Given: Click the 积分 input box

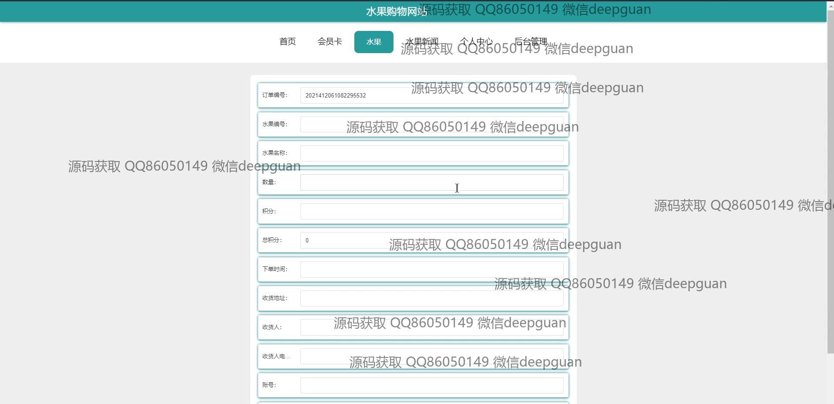Looking at the screenshot, I should tap(431, 212).
